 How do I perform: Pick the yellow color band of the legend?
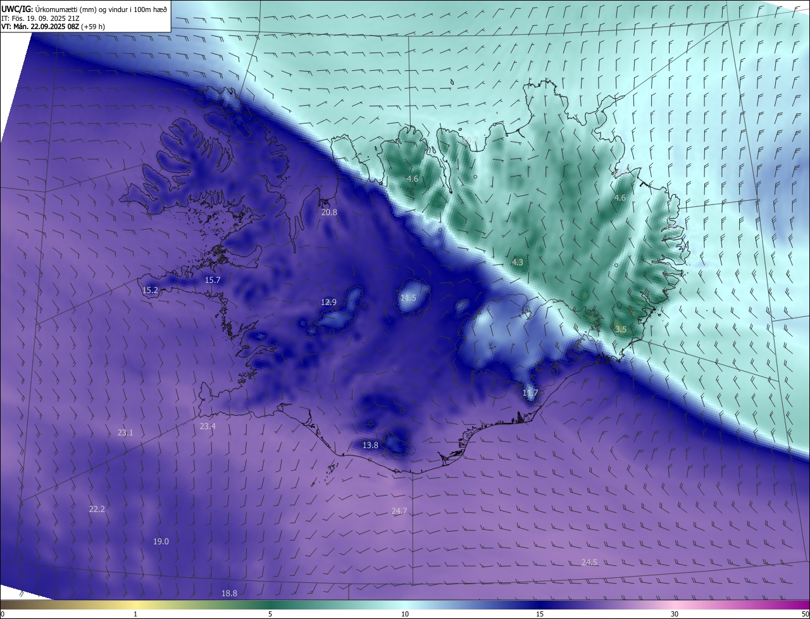(x=135, y=604)
